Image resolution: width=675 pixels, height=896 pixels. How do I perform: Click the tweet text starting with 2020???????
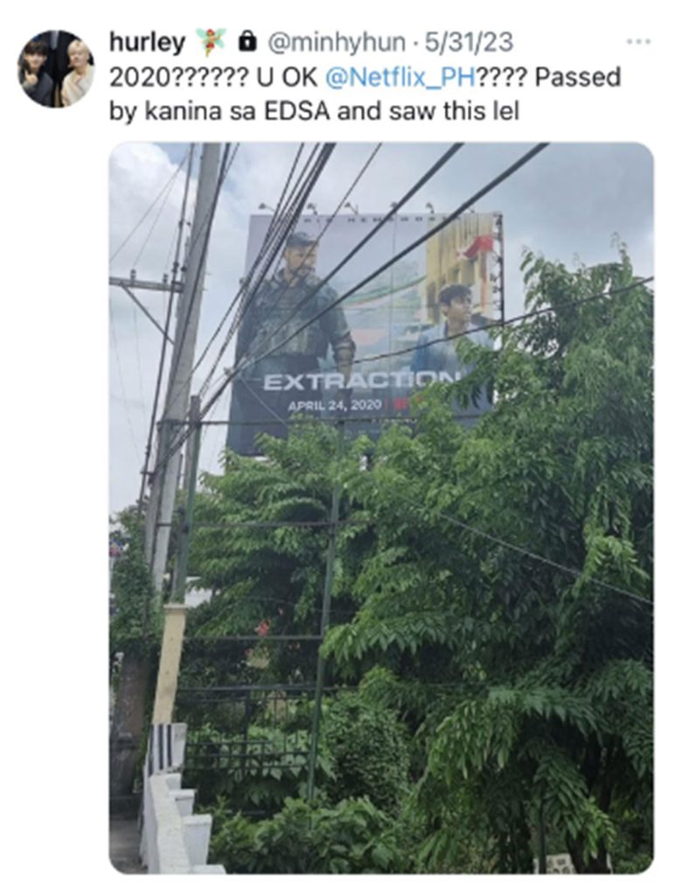pyautogui.click(x=365, y=94)
